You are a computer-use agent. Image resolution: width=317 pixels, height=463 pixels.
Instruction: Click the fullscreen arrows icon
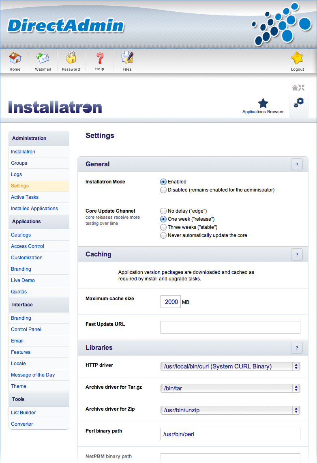pos(301,88)
